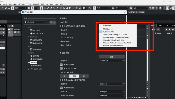Screen dimensions: 175x99
Task: Select the Comp hand tool
Action: [x=67, y=8]
